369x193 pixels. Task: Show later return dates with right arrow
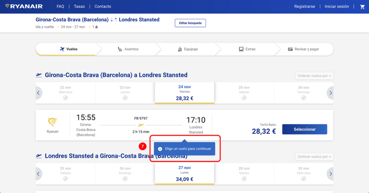(x=330, y=174)
